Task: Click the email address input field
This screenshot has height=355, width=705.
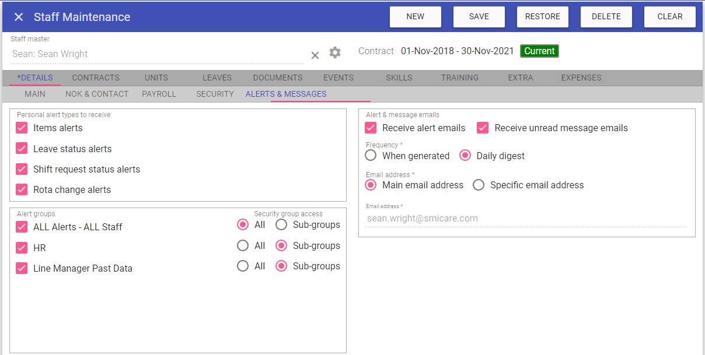Action: coord(525,219)
